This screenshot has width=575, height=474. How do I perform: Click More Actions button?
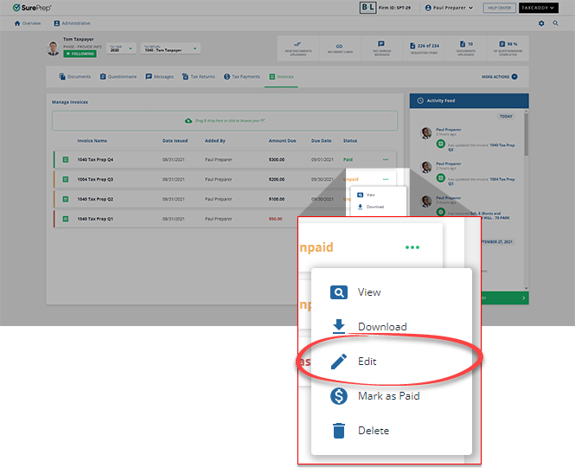(x=500, y=77)
